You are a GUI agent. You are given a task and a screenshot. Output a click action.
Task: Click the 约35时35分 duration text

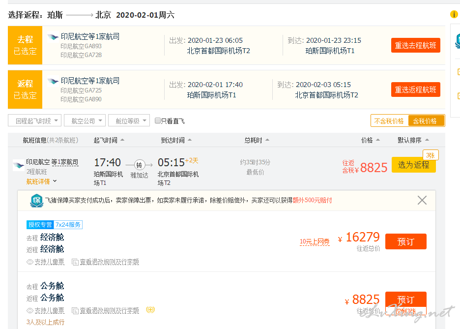pos(255,162)
